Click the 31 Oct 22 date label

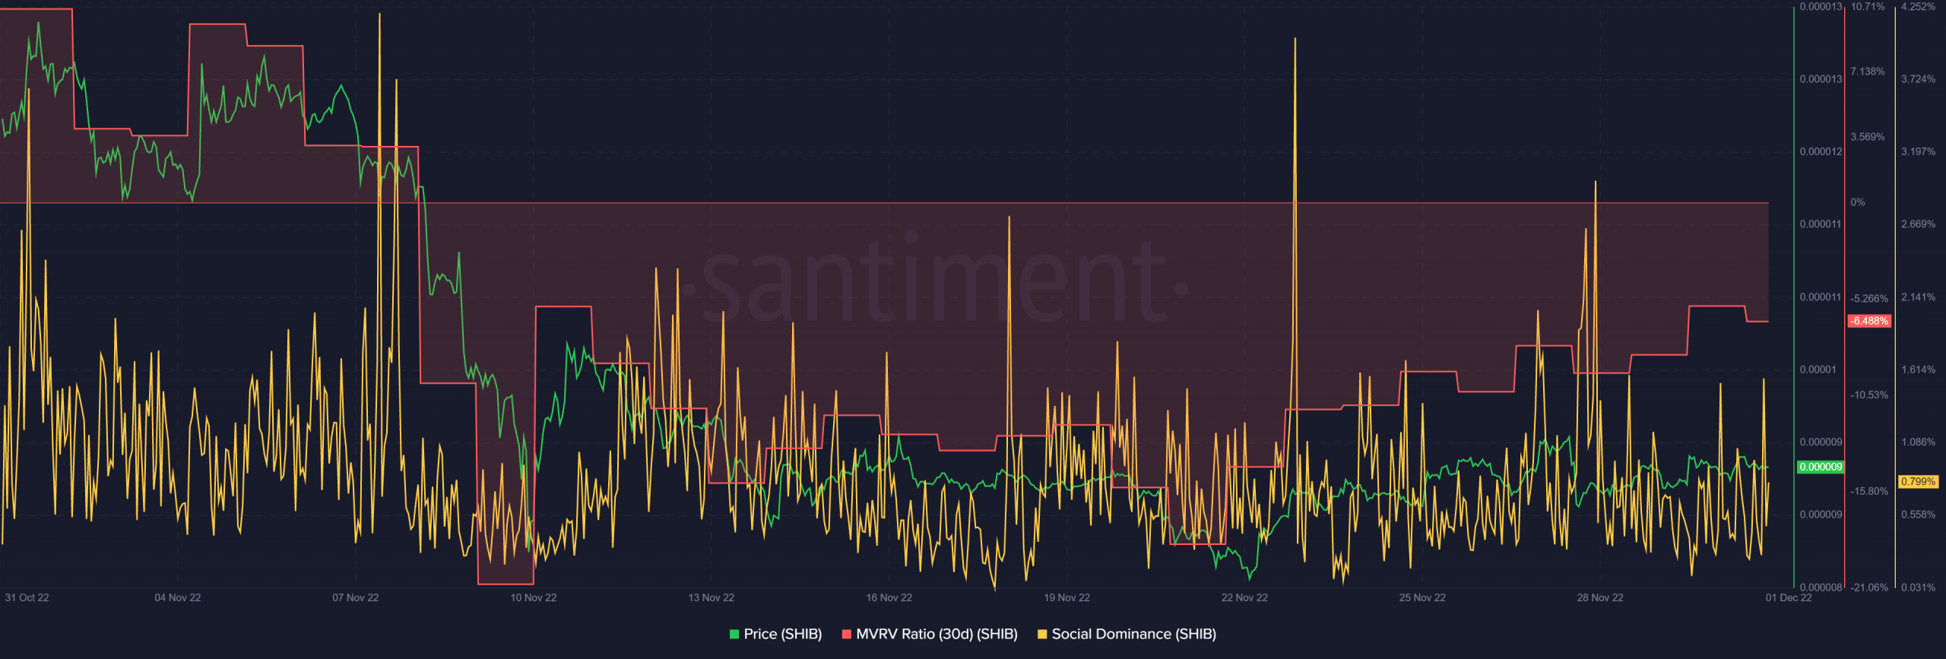click(x=27, y=597)
